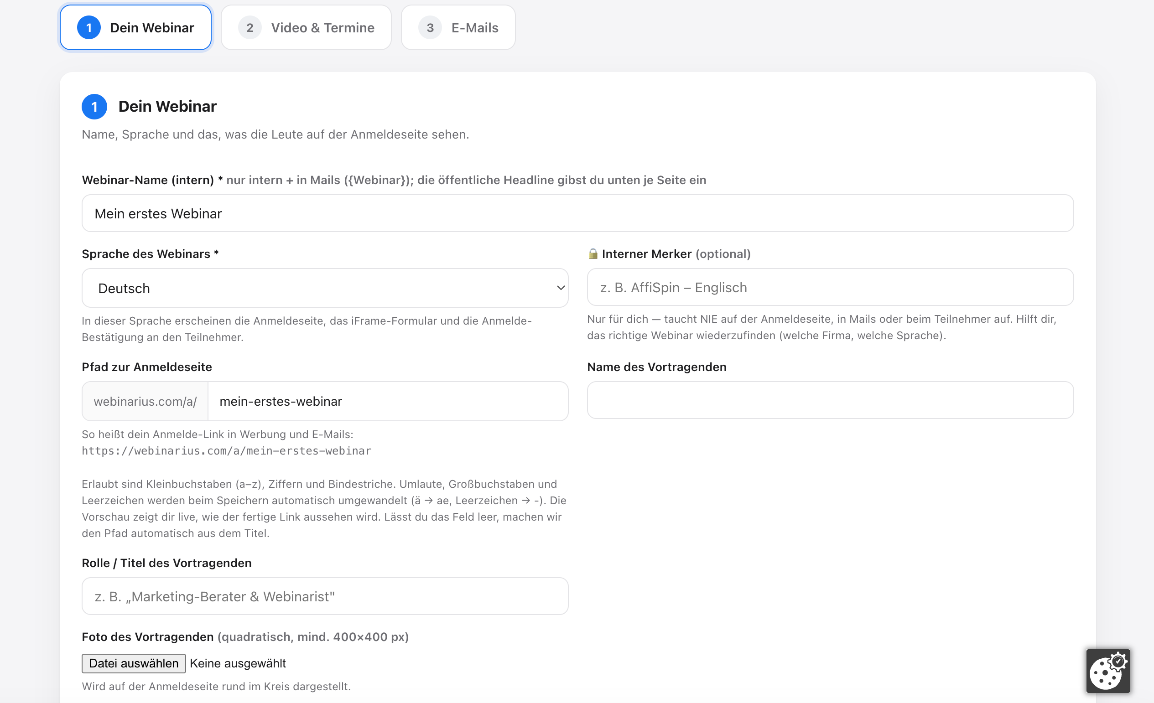Click the number 2 step badge
The image size is (1154, 703).
(250, 28)
